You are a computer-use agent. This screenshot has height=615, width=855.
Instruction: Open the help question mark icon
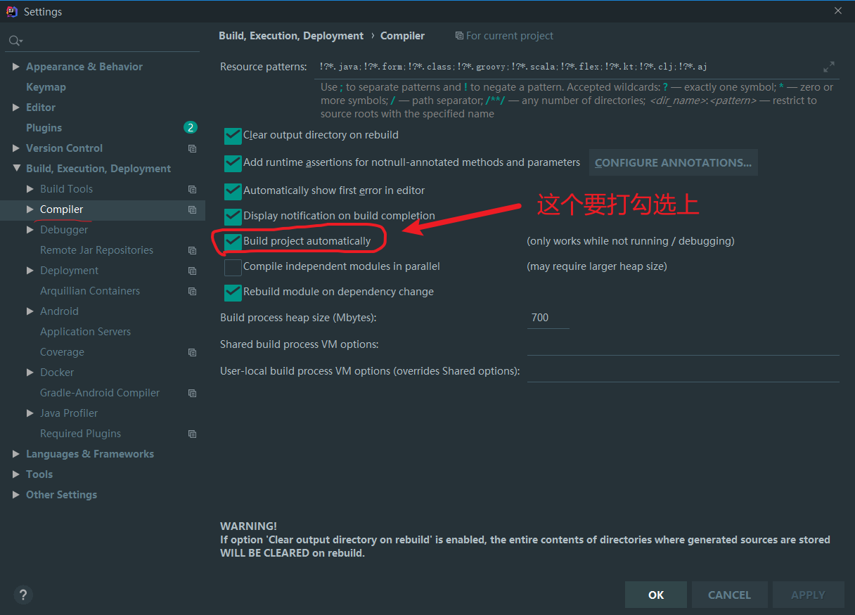pos(23,595)
